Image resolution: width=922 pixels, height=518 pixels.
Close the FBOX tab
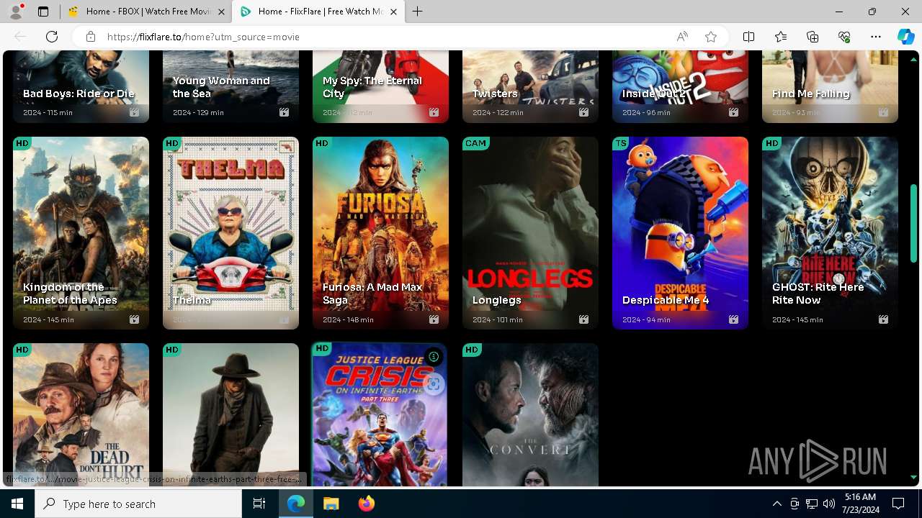tap(221, 12)
